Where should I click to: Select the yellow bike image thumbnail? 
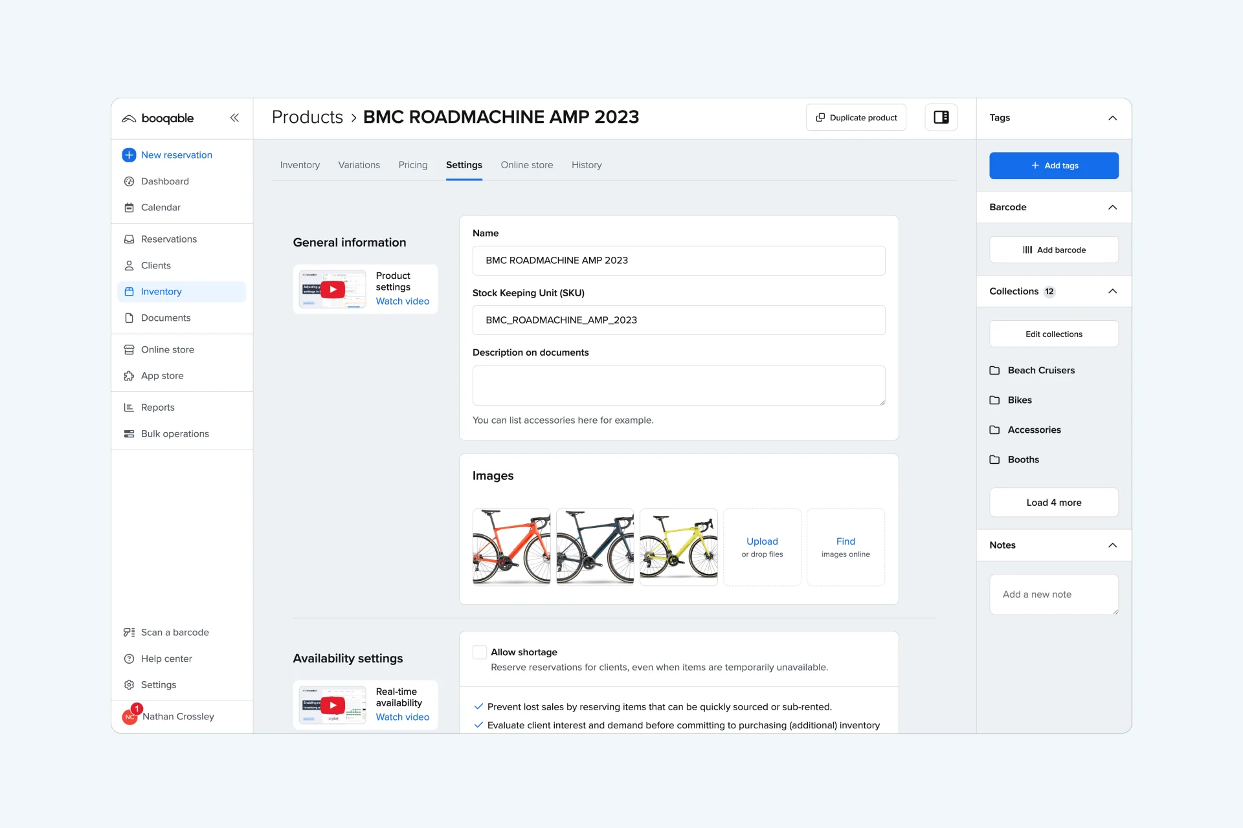pyautogui.click(x=678, y=548)
